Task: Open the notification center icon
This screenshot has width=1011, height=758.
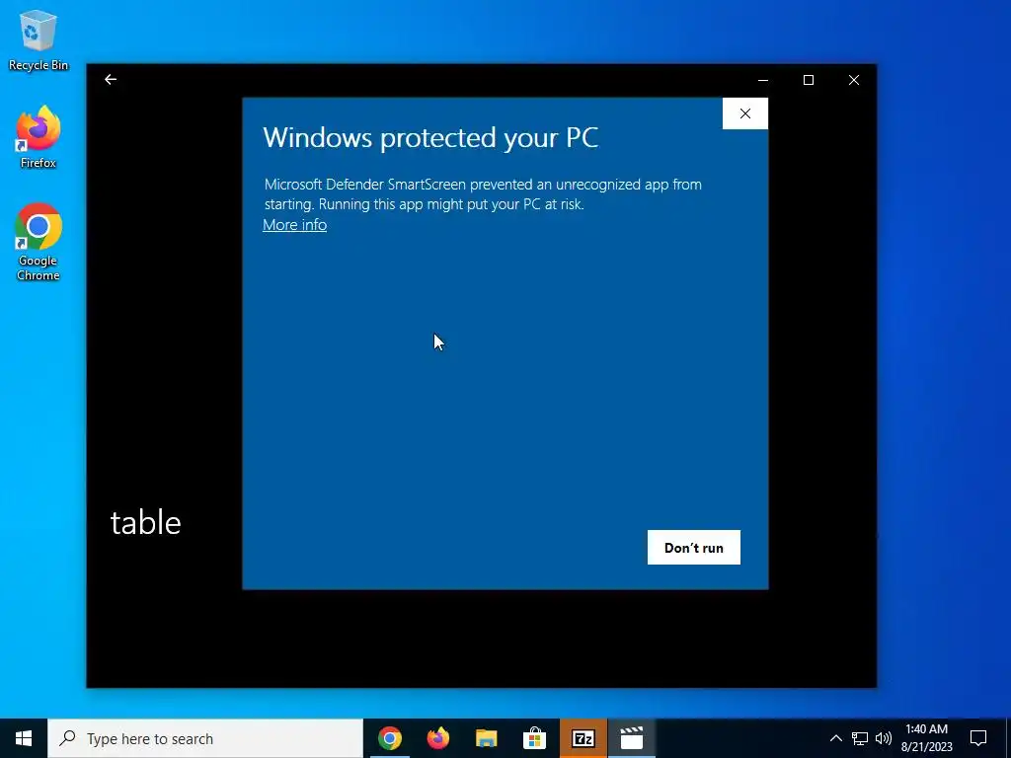Action: pyautogui.click(x=978, y=738)
